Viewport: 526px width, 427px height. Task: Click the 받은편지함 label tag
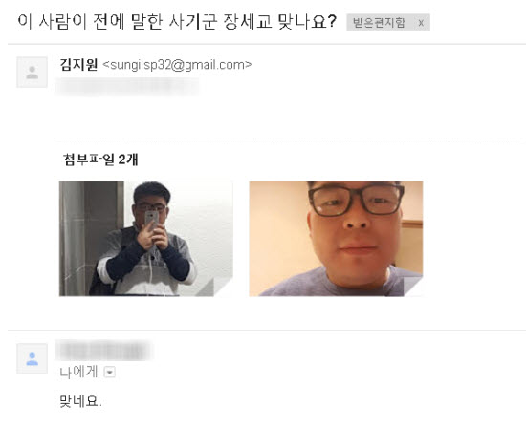pyautogui.click(x=379, y=23)
